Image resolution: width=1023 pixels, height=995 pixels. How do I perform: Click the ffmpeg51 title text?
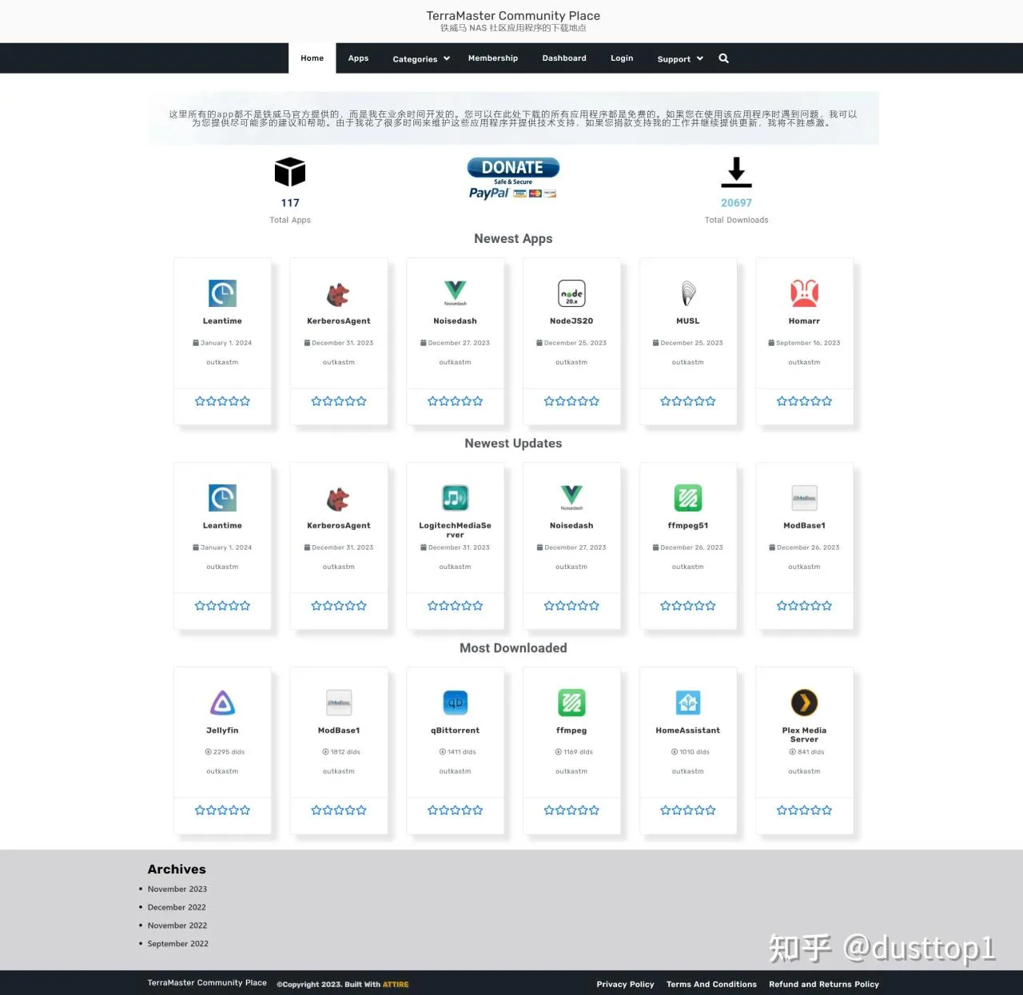tap(688, 526)
